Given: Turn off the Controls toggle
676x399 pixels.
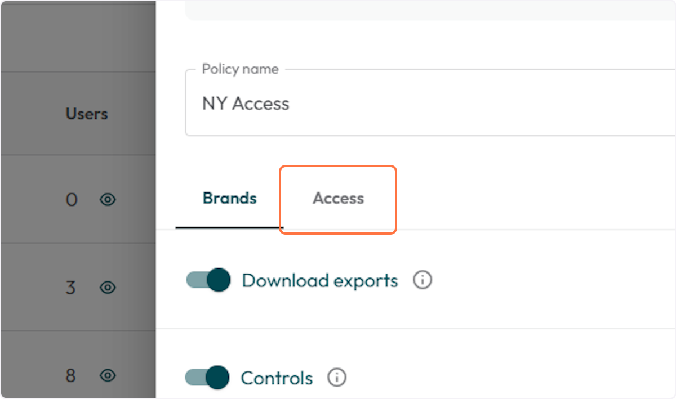Looking at the screenshot, I should pos(207,378).
